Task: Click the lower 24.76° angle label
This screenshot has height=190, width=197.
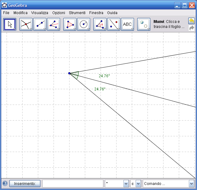Action: tap(100, 89)
